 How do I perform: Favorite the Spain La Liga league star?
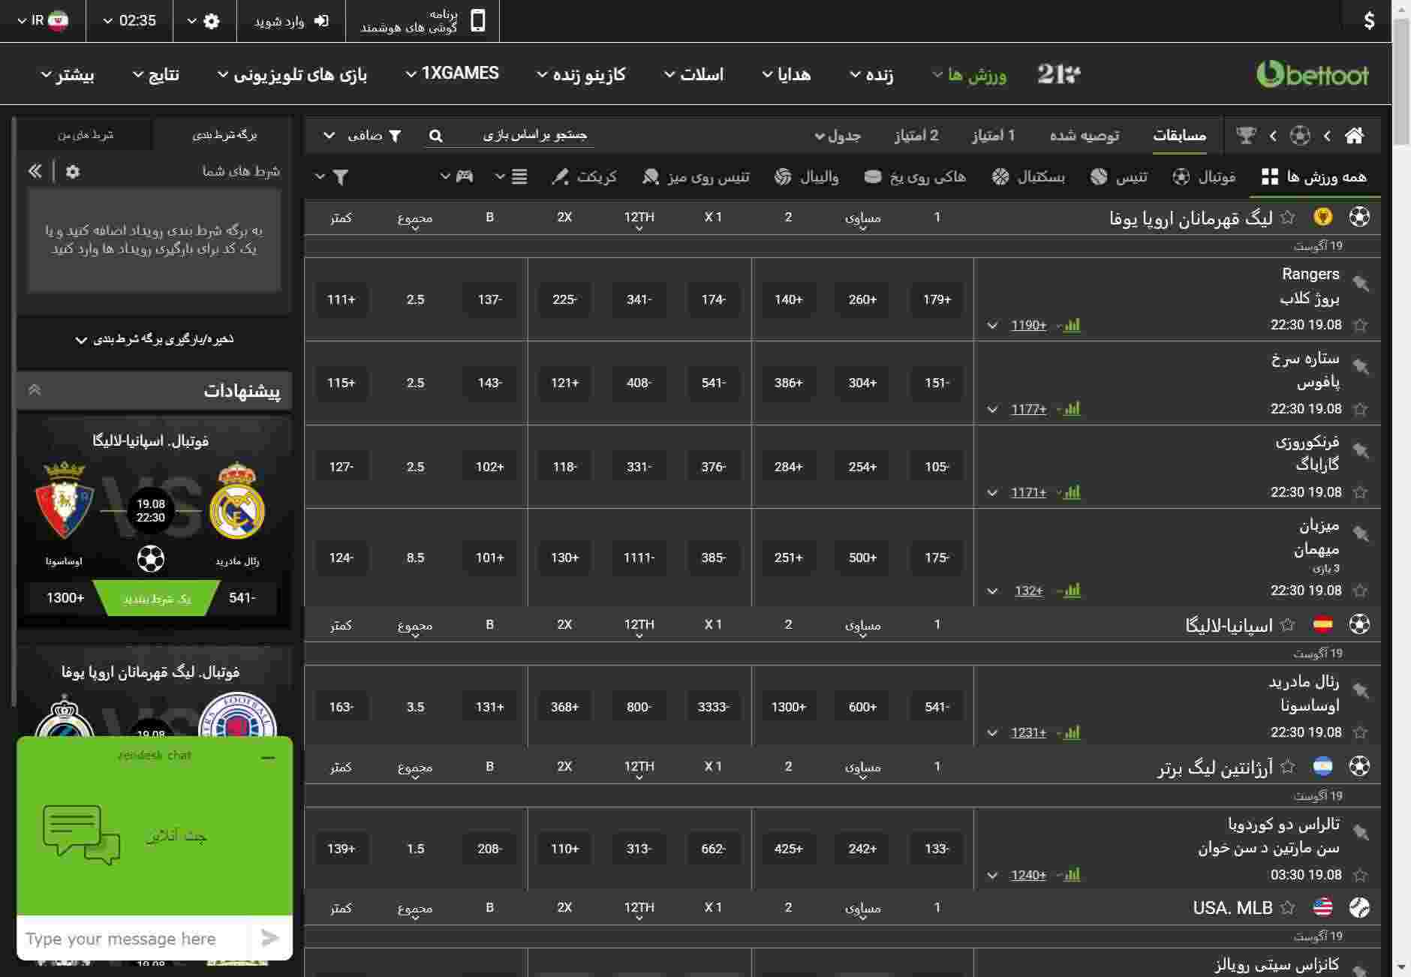[x=1288, y=625]
